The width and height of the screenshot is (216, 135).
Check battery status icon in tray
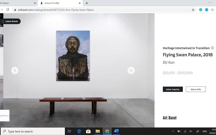pyautogui.click(x=179, y=132)
